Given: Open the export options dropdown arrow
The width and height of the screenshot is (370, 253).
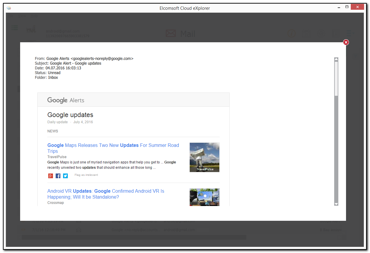Looking at the screenshot, I should 353,33.
